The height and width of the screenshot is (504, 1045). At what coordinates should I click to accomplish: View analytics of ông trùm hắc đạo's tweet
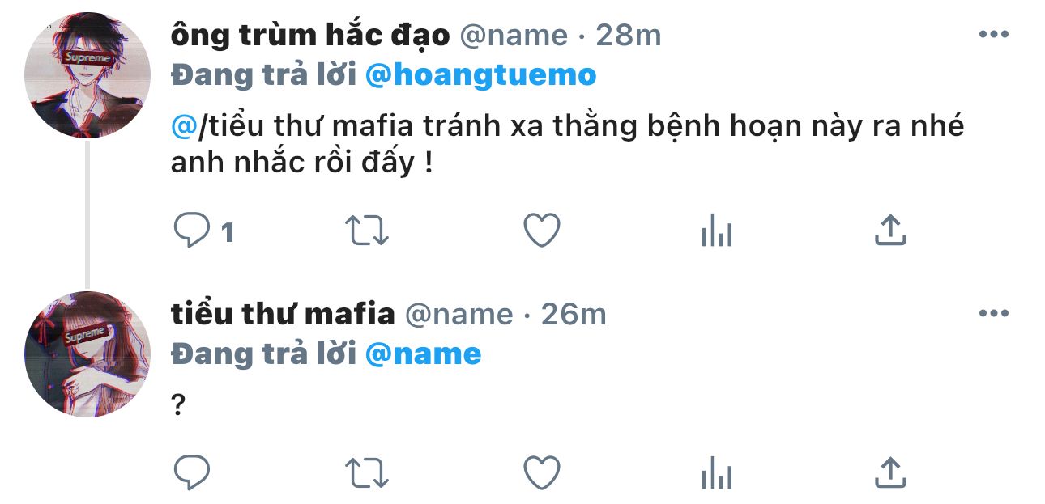point(716,231)
